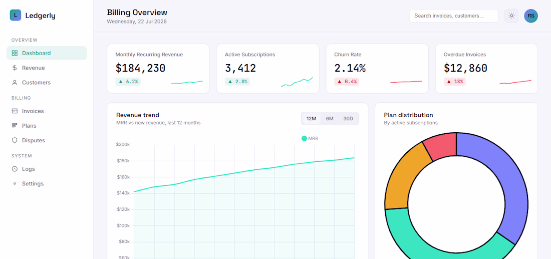Click the 18% overdue change badge
Screen dimensions: 551x259
(x=455, y=82)
